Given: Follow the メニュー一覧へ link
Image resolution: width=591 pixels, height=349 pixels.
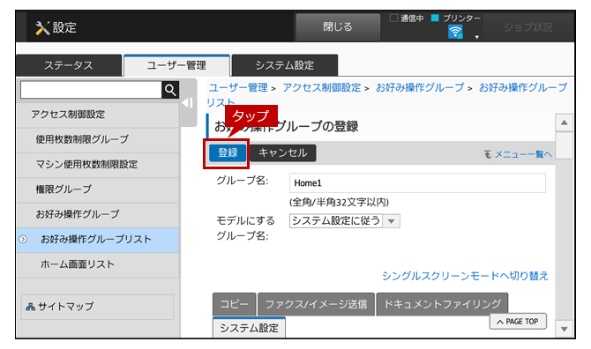Looking at the screenshot, I should (523, 154).
